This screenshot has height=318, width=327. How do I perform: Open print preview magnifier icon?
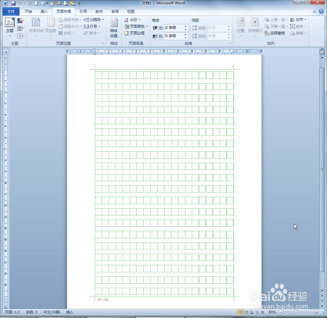tap(66, 3)
